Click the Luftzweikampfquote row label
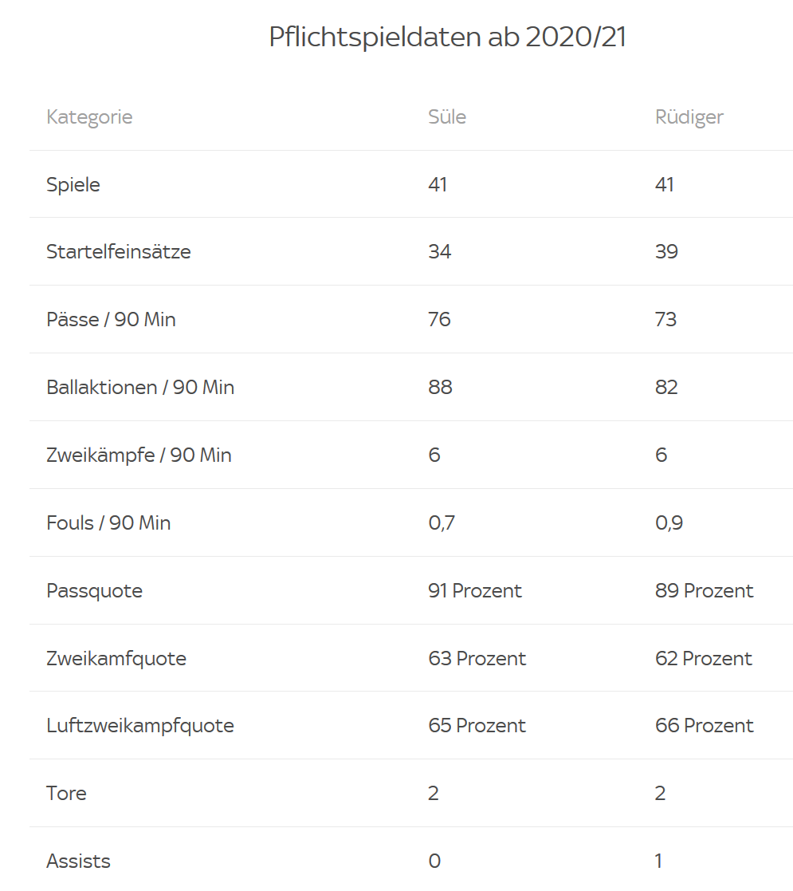Screen dimensions: 793x891 (x=140, y=726)
